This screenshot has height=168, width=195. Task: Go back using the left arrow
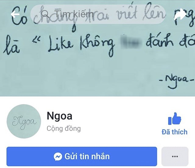15,14
